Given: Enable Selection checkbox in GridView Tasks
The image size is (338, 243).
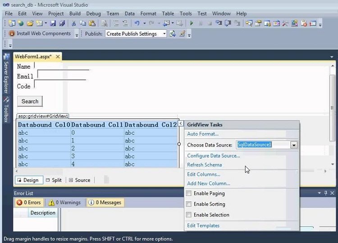Looking at the screenshot, I should click(189, 215).
